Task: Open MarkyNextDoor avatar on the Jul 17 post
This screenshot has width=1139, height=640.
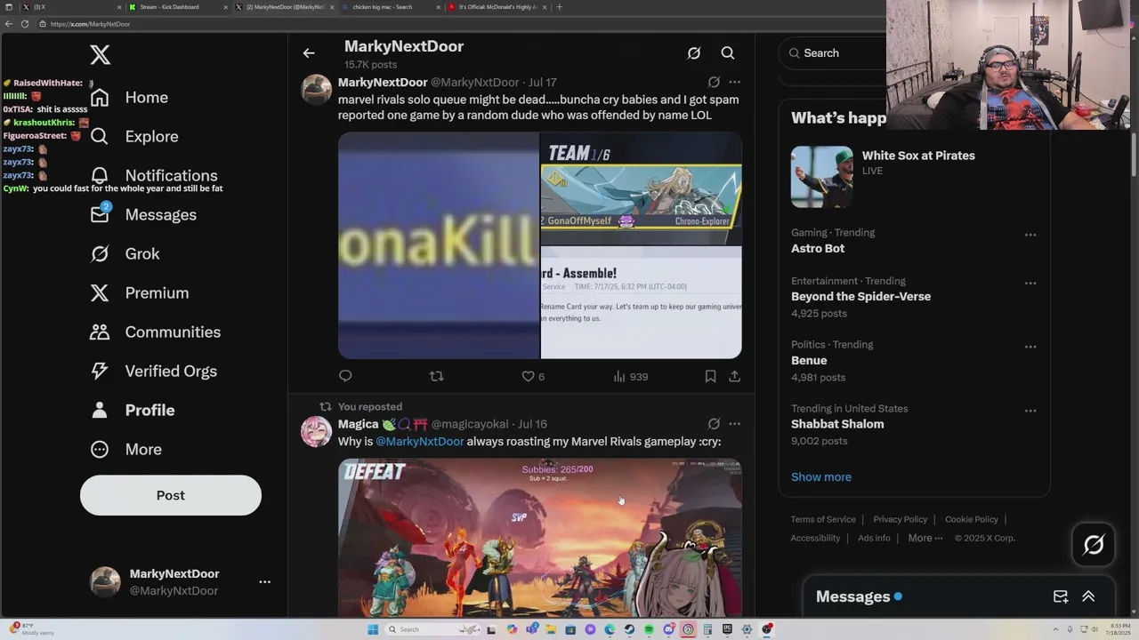Action: click(x=317, y=90)
